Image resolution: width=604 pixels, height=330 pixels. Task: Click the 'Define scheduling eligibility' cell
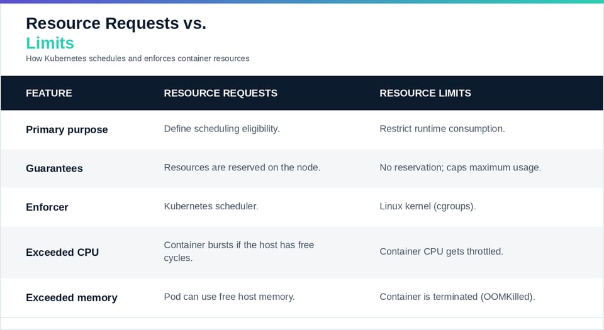pos(222,129)
